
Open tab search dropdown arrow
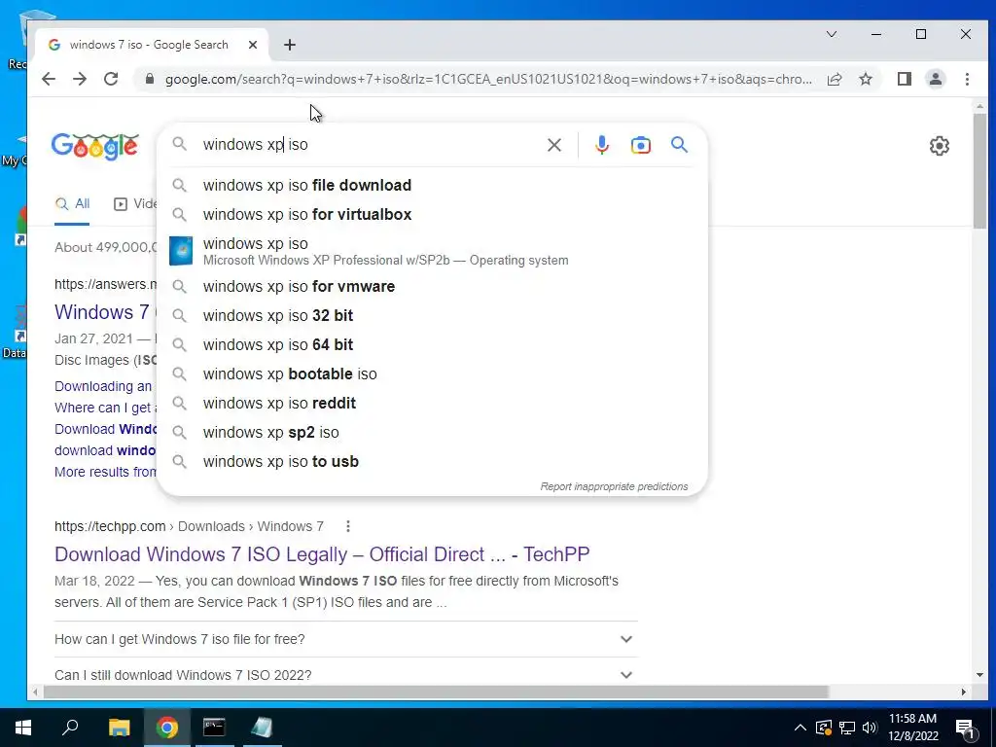point(832,34)
